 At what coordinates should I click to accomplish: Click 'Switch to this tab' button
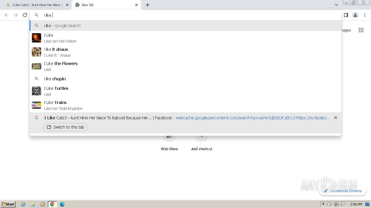66,127
